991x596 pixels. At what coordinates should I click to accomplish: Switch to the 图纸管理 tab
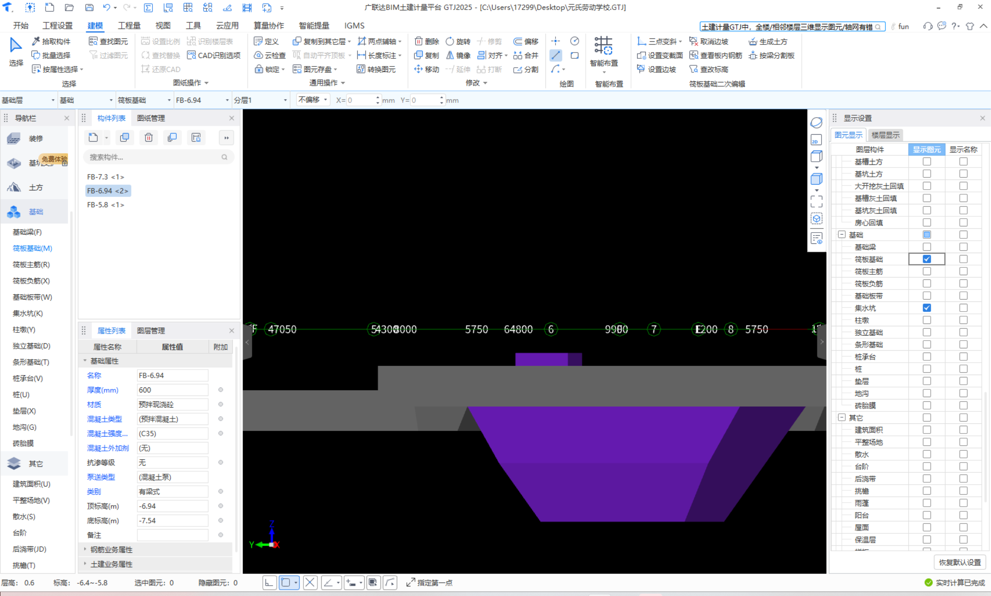[151, 118]
